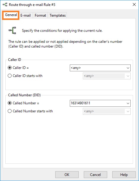Click the 16314901611 called number field
The height and width of the screenshot is (181, 139).
pos(98,103)
